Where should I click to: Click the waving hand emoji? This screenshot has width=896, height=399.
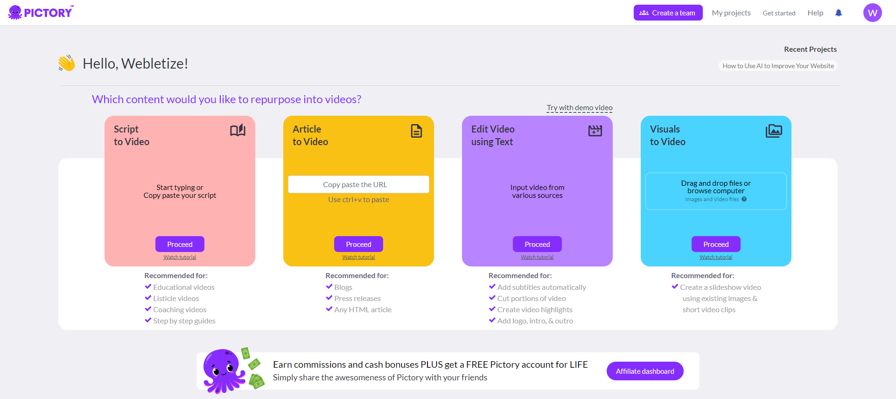[x=67, y=63]
